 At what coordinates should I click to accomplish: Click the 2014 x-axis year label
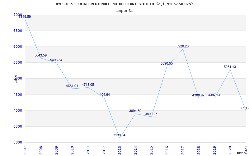tap(135, 150)
